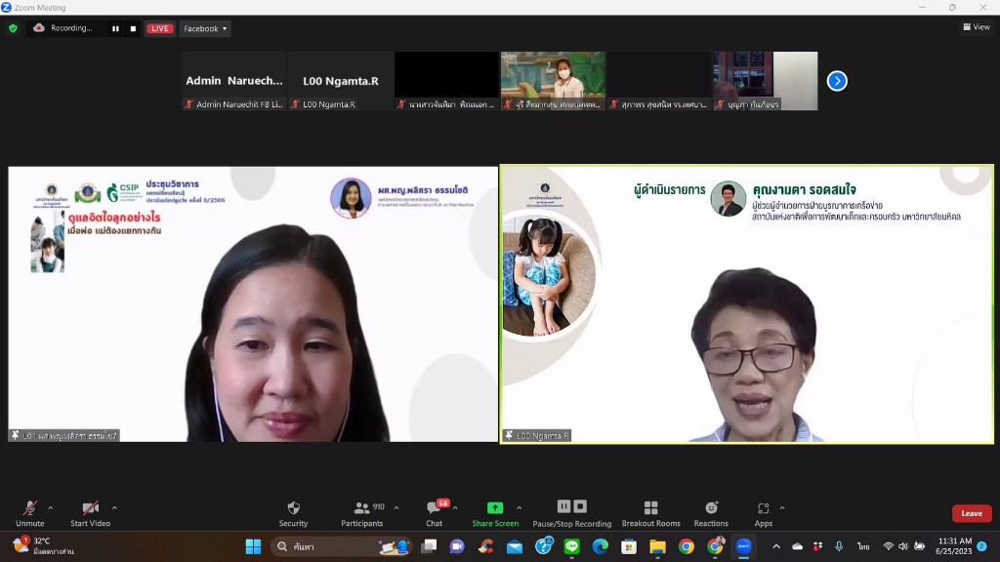Image resolution: width=1000 pixels, height=562 pixels.
Task: Click the stop icon in Pause/Stop Recording
Action: pos(580,506)
